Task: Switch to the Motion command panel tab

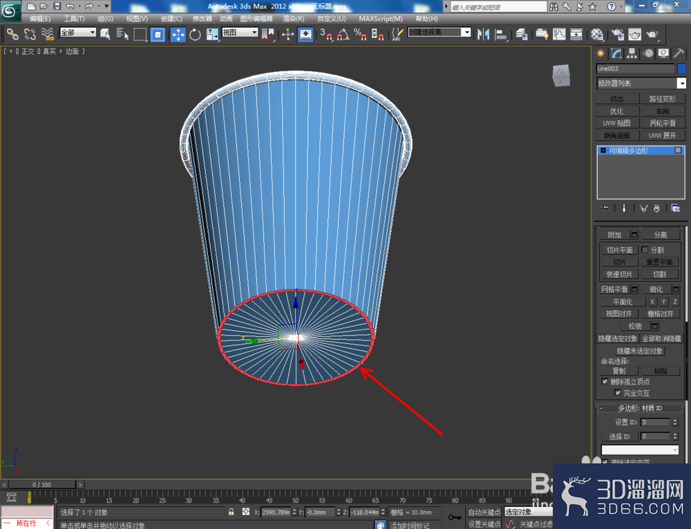Action: [648, 54]
